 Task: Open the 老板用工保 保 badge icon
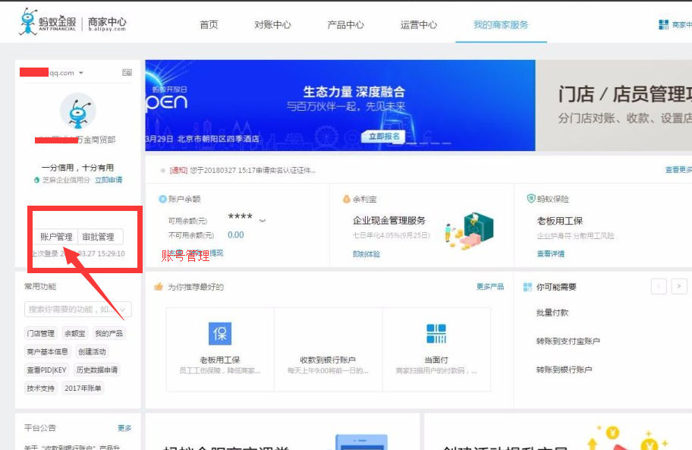coord(219,332)
